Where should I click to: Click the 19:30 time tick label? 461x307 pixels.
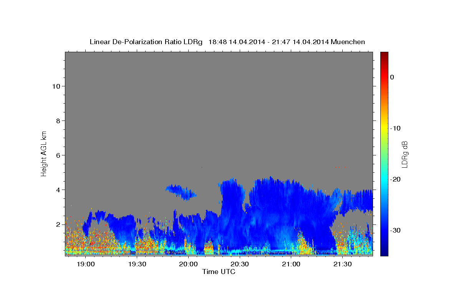[x=137, y=264]
